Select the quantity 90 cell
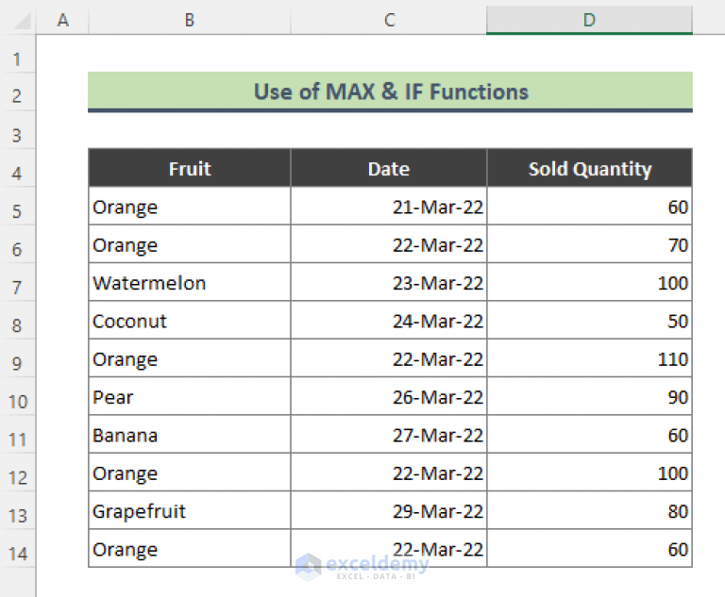The image size is (725, 597). tap(589, 396)
